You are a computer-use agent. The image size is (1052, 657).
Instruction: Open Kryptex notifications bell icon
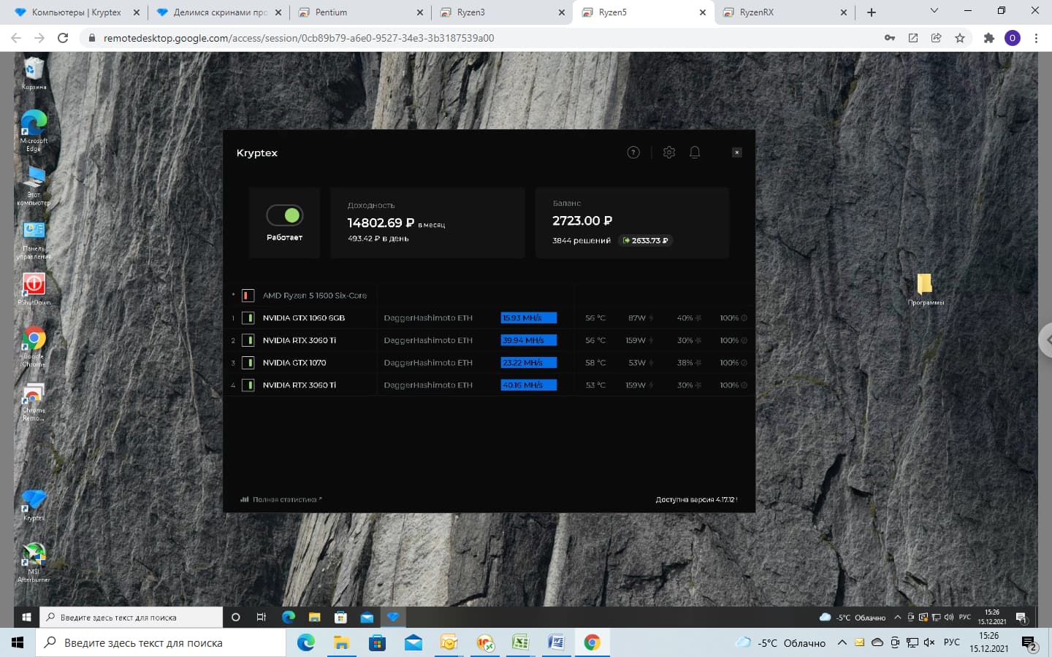tap(695, 153)
